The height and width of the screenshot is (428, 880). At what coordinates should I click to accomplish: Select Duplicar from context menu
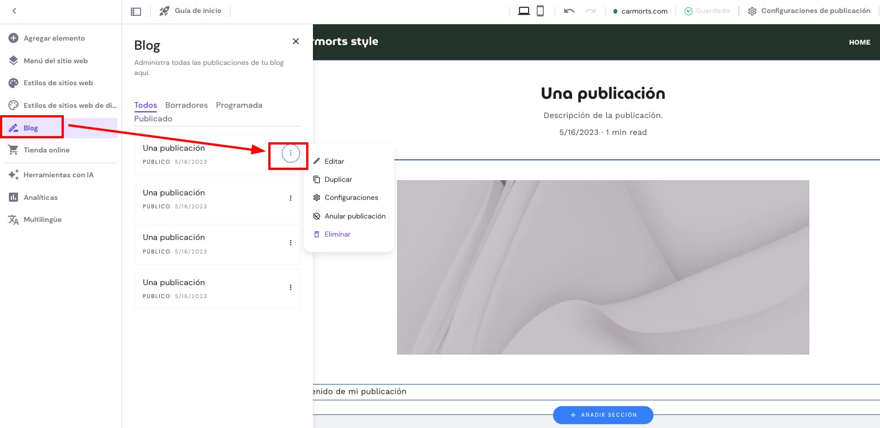point(338,180)
